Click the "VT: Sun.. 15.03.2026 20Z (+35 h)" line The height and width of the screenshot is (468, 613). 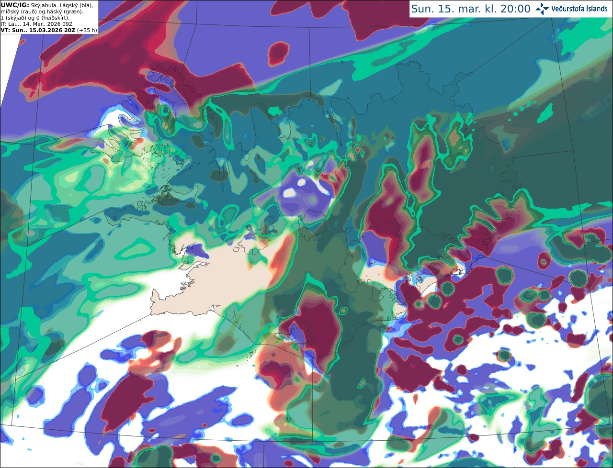coord(49,30)
